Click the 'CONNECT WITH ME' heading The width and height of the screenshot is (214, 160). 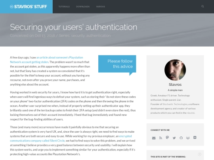[160, 130]
